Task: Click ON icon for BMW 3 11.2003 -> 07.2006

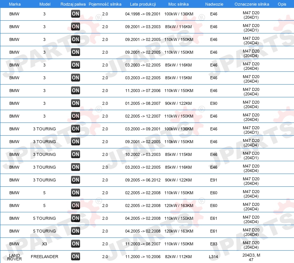Action: click(76, 91)
